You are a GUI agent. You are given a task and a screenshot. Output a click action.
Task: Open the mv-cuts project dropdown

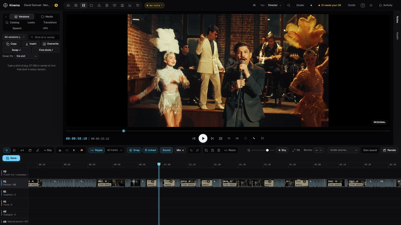[x=154, y=5]
